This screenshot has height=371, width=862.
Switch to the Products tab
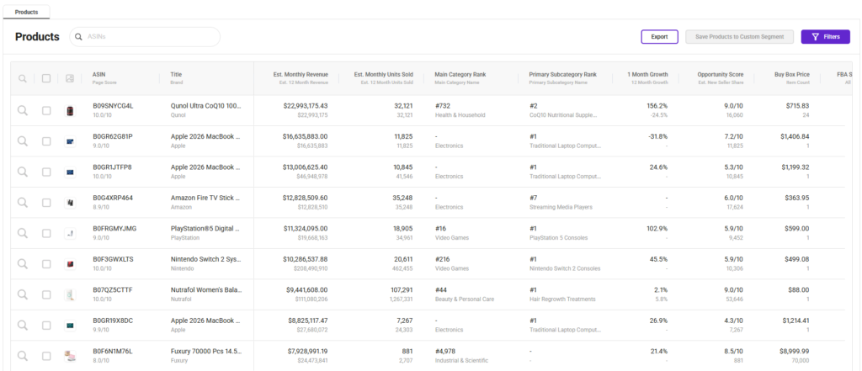tap(26, 12)
